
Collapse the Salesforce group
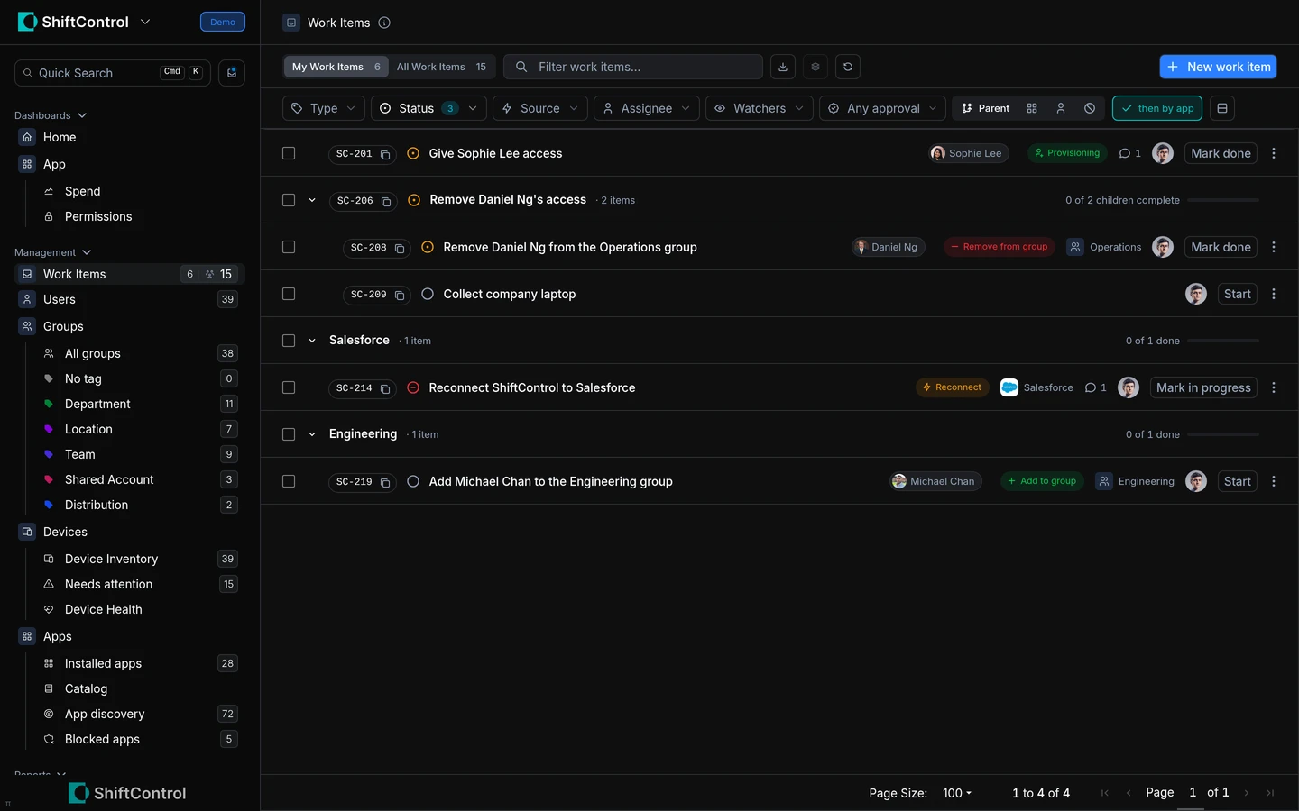click(x=312, y=341)
